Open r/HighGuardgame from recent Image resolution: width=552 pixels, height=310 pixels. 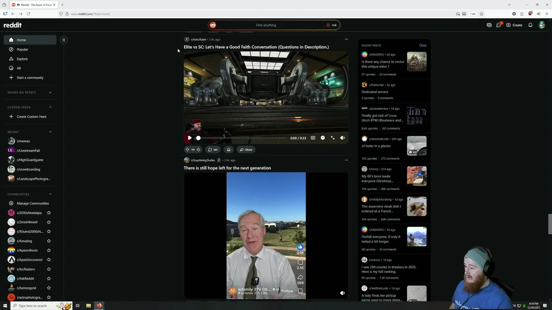point(30,160)
